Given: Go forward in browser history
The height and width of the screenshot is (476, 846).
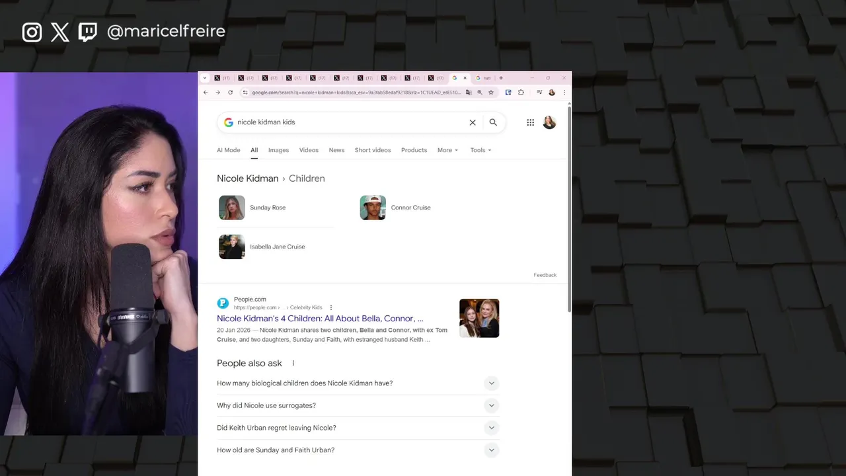Looking at the screenshot, I should pos(217,93).
